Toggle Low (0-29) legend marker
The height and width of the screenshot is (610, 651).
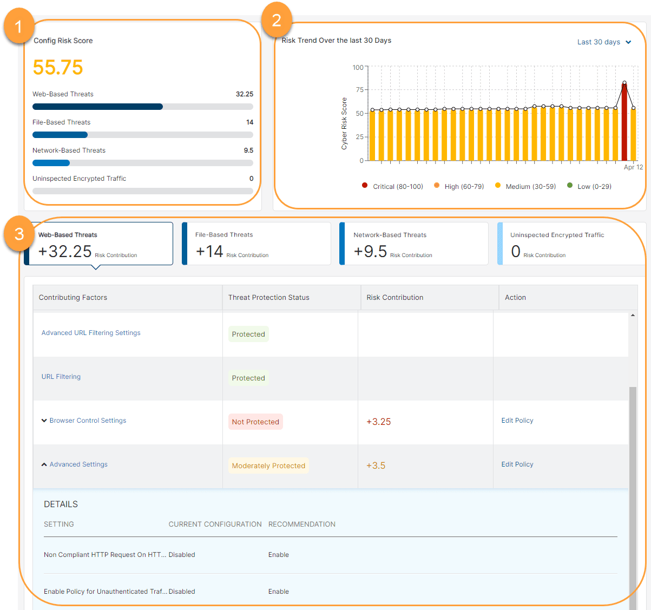click(569, 186)
